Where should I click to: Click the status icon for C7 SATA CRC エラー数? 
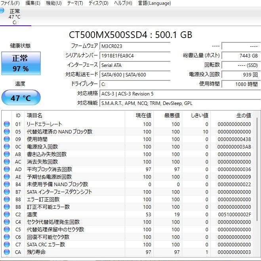pyautogui.click(x=7, y=244)
